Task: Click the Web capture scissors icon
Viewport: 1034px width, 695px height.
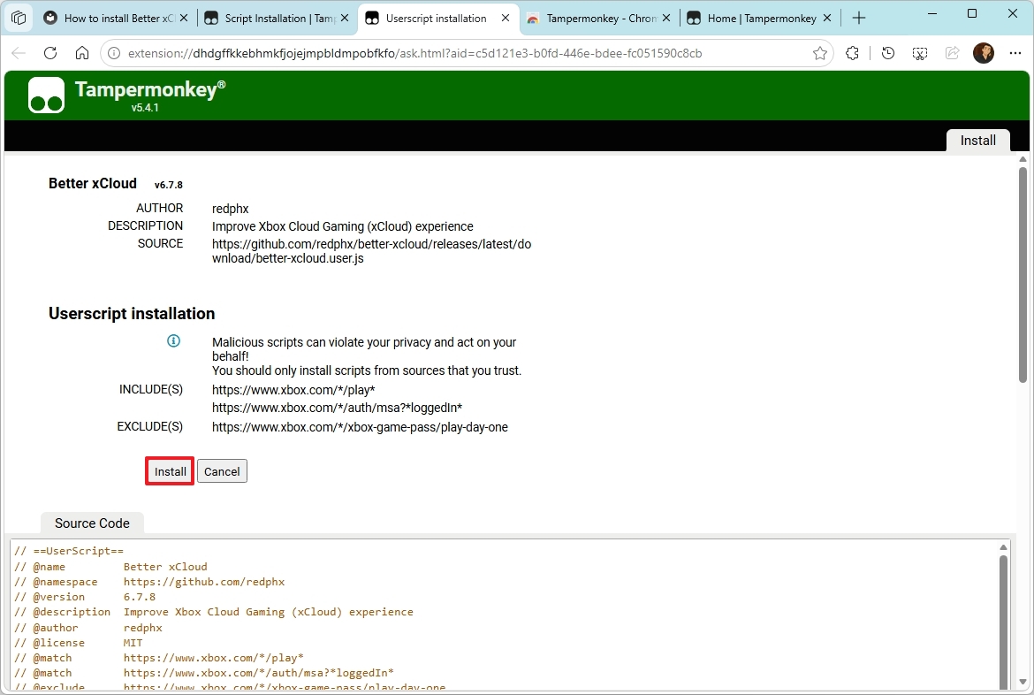Action: tap(919, 53)
